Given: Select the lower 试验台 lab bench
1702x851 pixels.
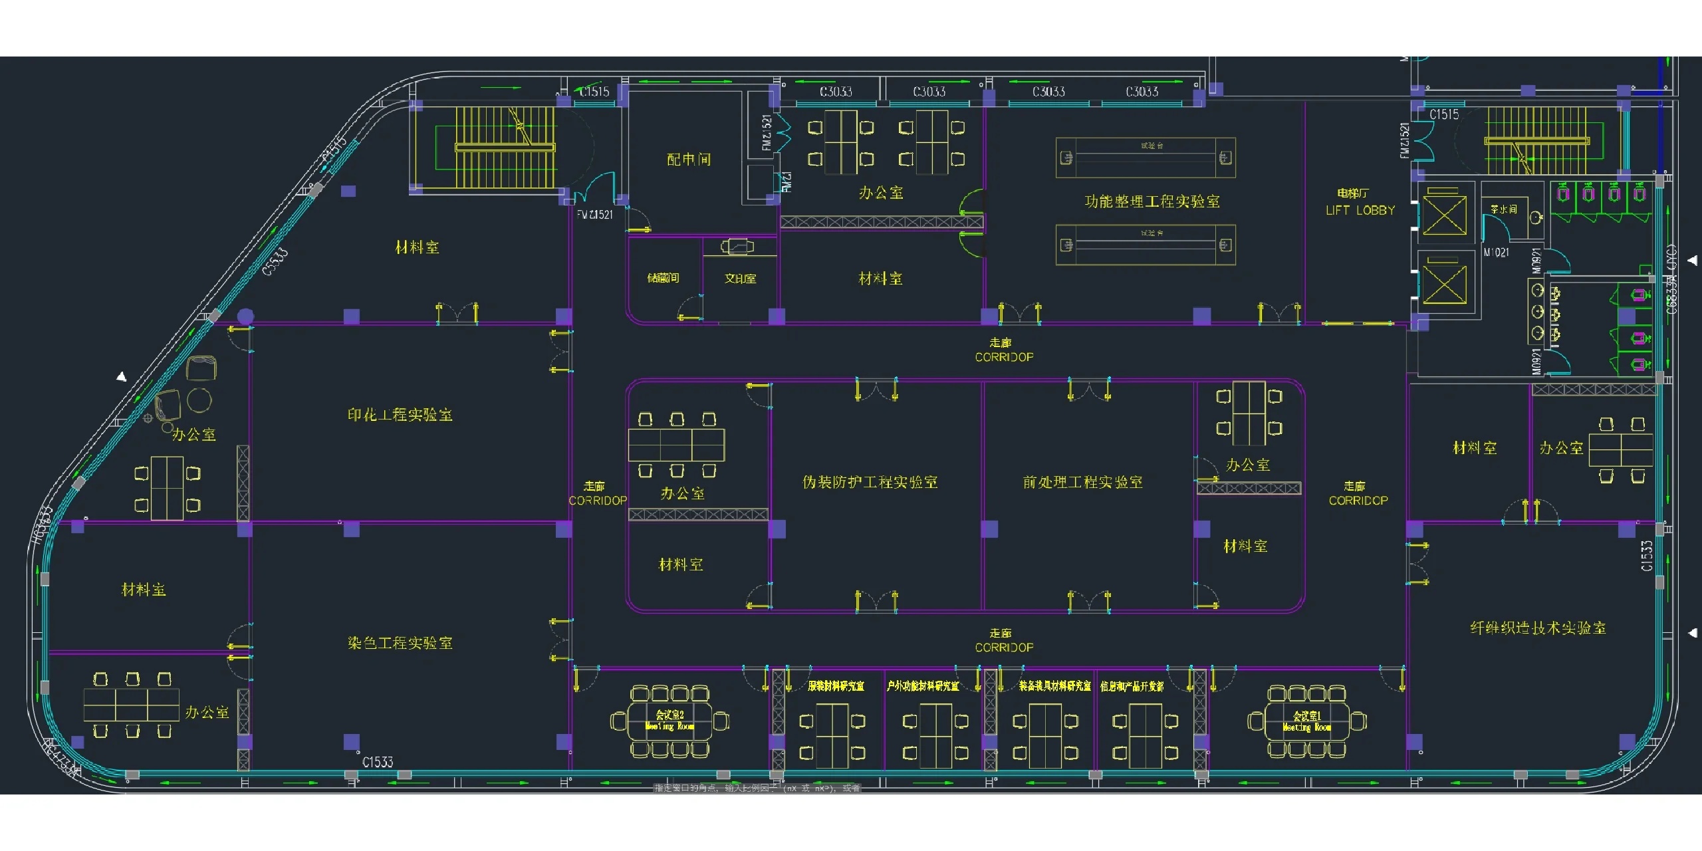Looking at the screenshot, I should point(1146,245).
